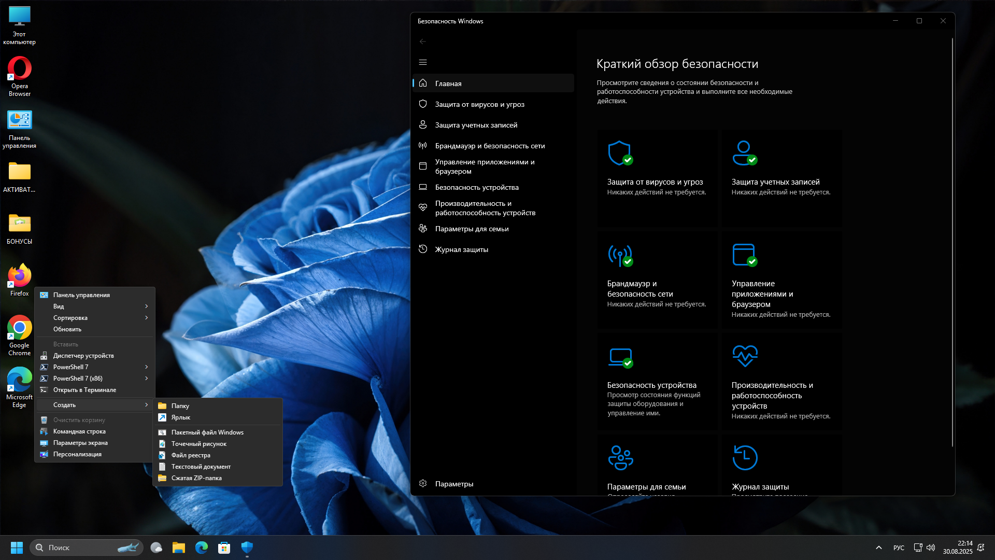This screenshot has width=995, height=560.
Task: Open Opera Browser desktop icon
Action: pos(20,76)
